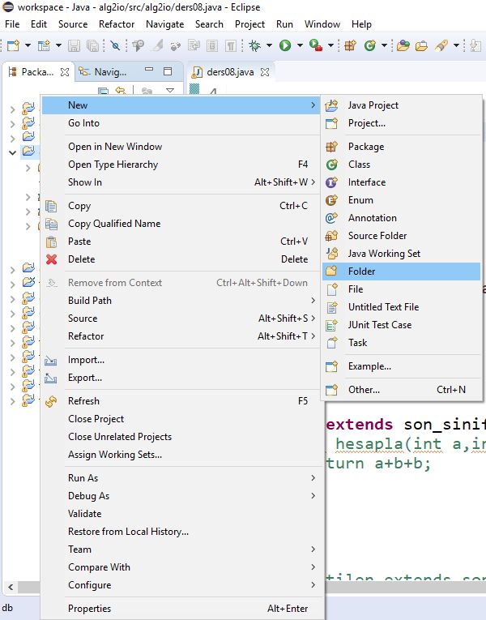Choose Task in the New submenu
486x620 pixels.
pyautogui.click(x=401, y=343)
